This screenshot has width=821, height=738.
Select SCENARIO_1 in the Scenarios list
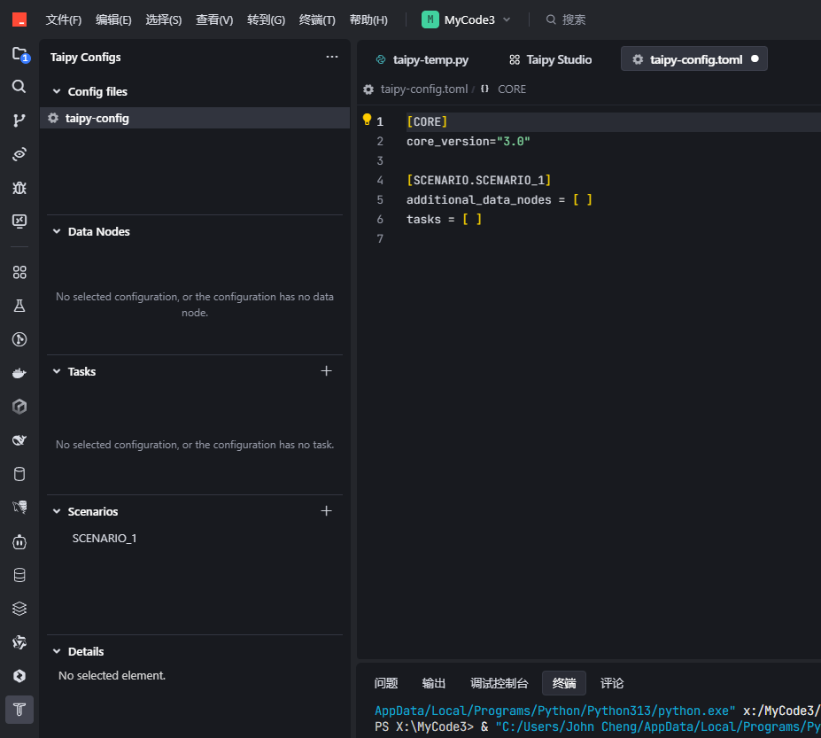(105, 538)
